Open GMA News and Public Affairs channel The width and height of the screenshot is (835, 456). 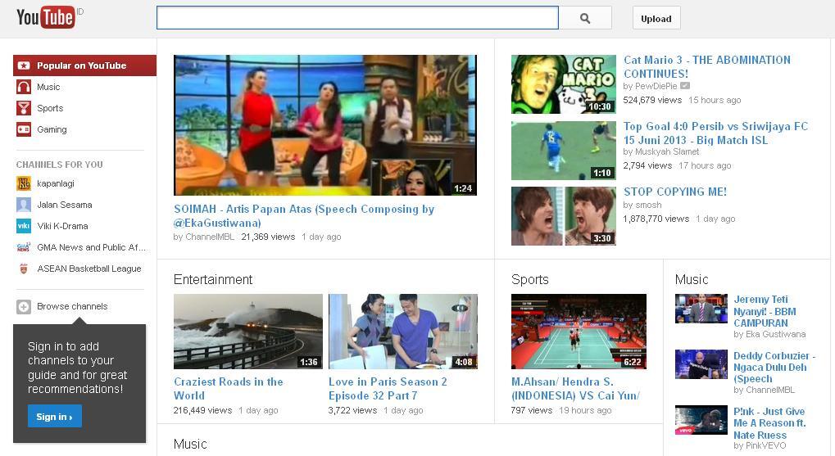pos(91,247)
